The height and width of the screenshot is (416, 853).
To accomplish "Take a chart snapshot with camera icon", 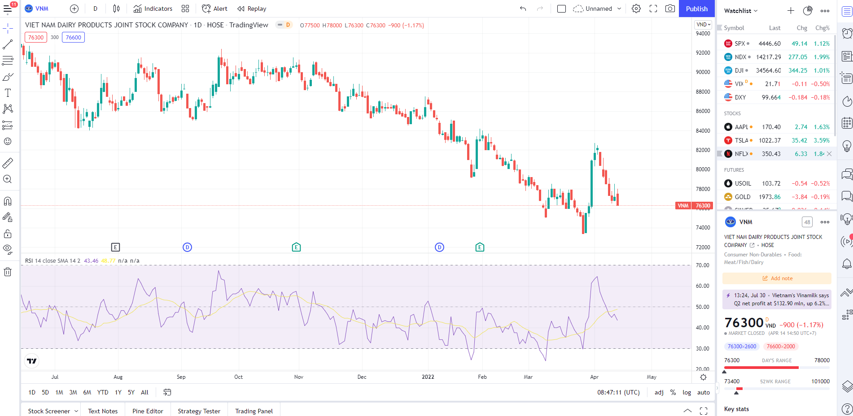I will tap(670, 9).
